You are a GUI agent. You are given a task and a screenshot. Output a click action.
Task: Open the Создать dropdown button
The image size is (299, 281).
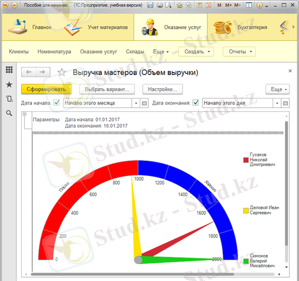click(x=196, y=52)
